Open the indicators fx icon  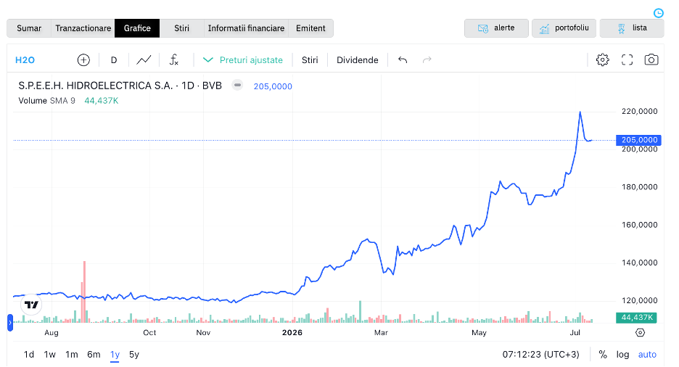pos(173,59)
